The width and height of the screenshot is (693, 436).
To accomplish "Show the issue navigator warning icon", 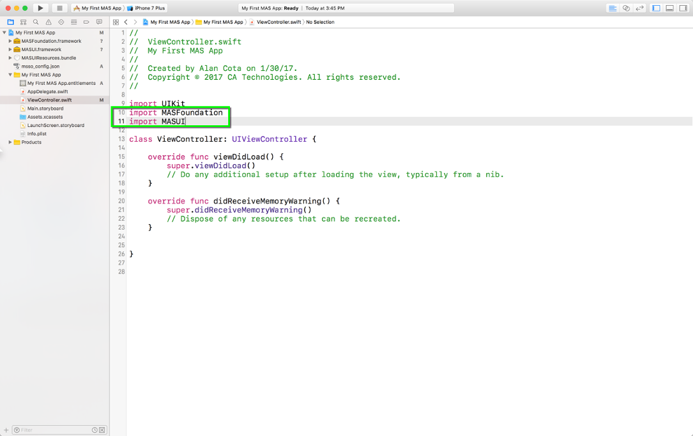I will [x=49, y=22].
